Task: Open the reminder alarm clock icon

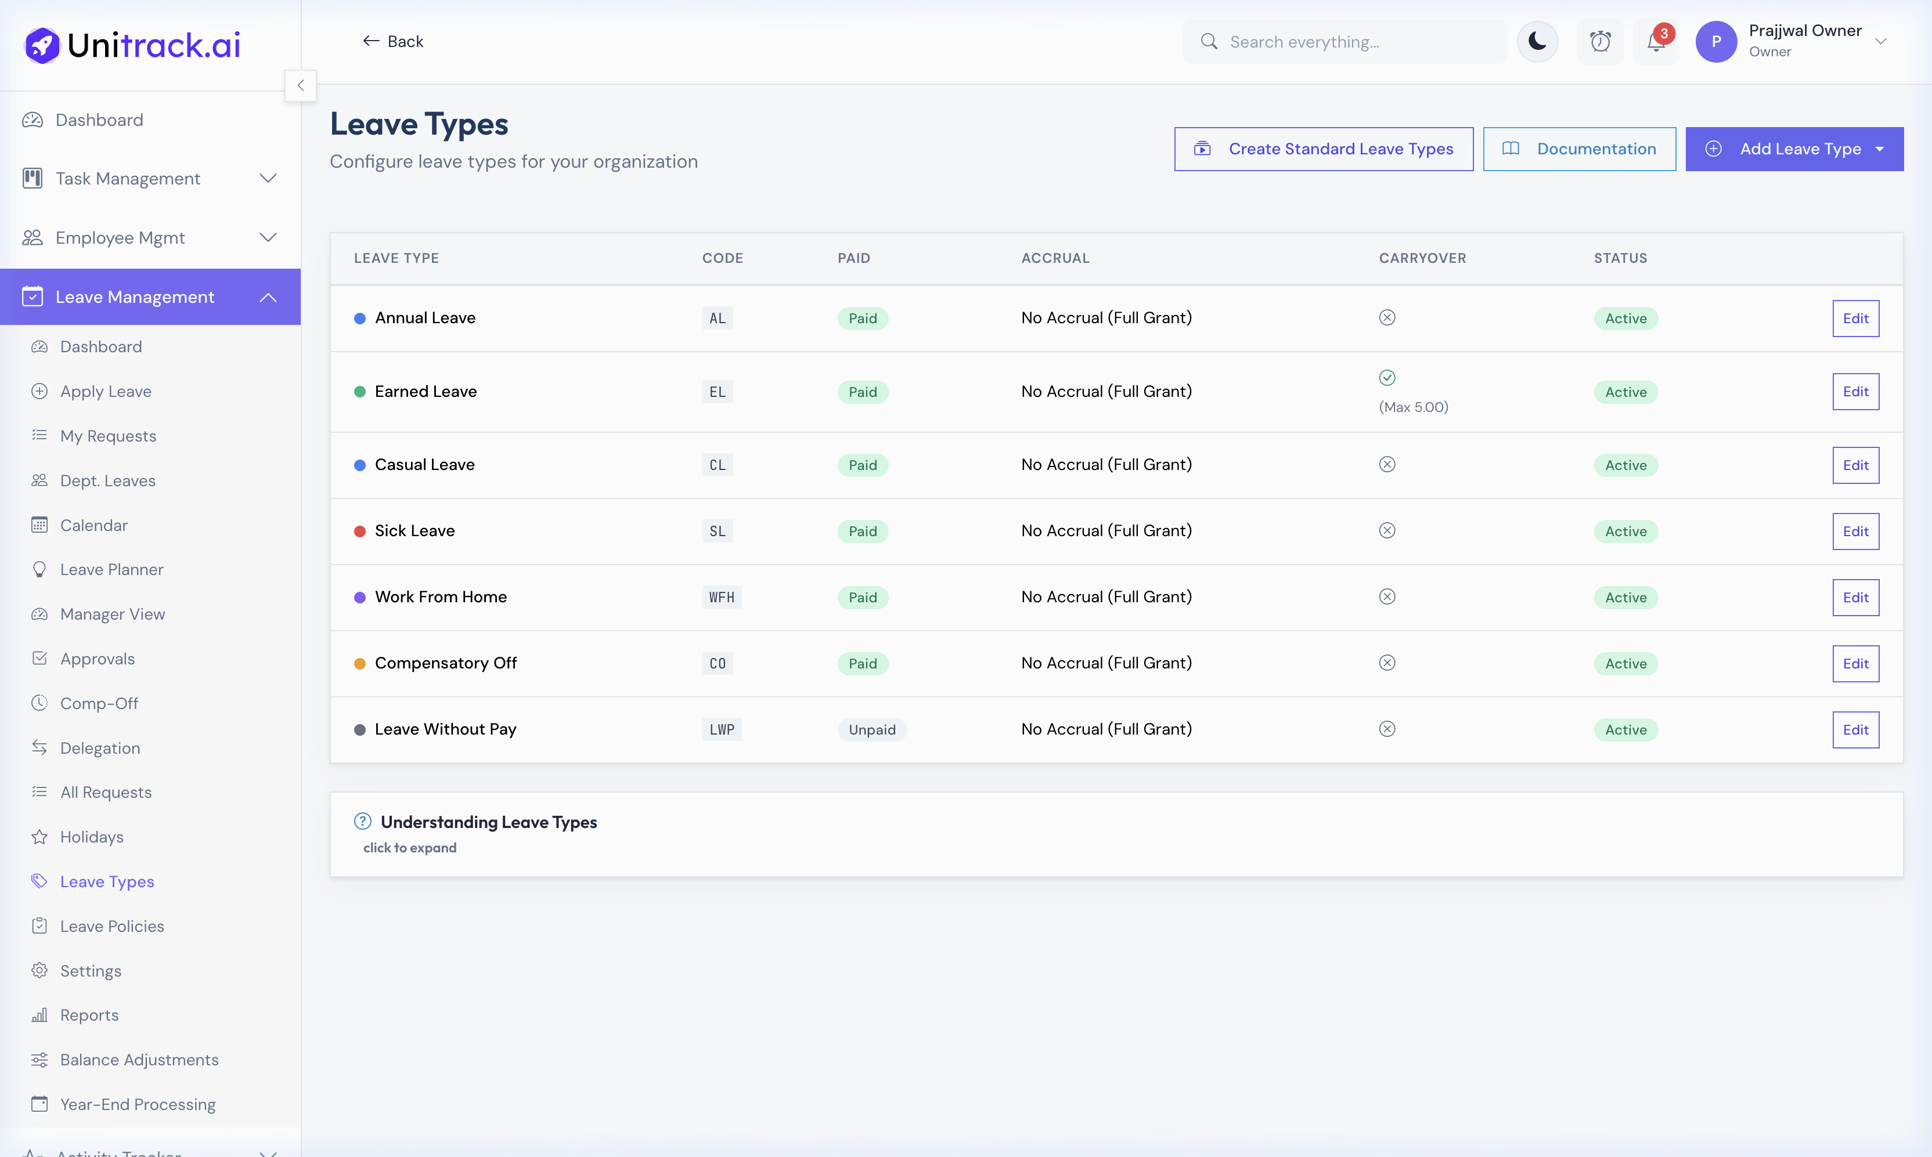Action: pos(1600,41)
